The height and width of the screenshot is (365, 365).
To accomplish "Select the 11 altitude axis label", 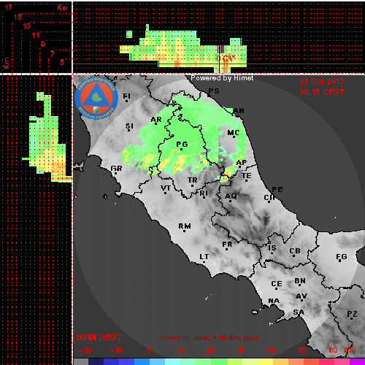I will click(x=36, y=35).
